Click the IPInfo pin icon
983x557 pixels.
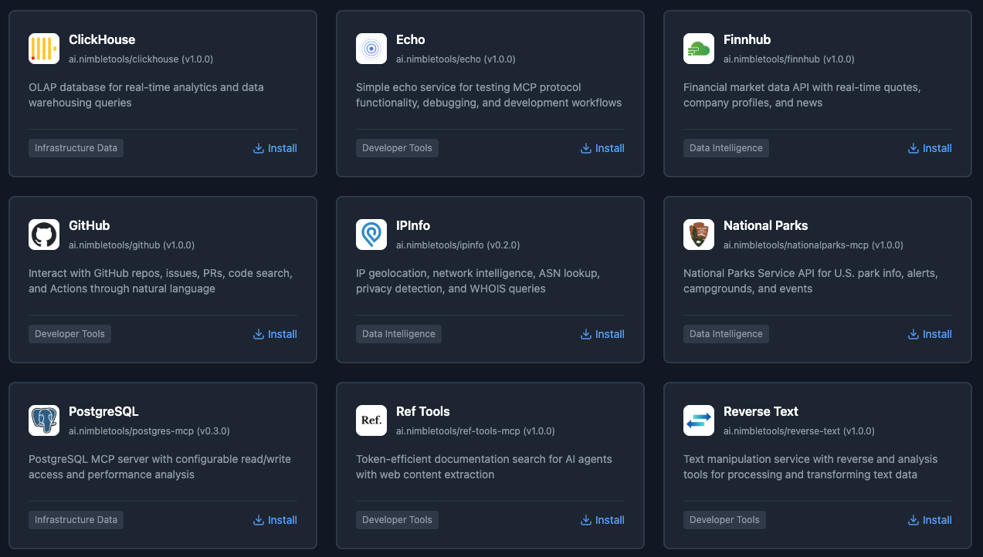371,234
